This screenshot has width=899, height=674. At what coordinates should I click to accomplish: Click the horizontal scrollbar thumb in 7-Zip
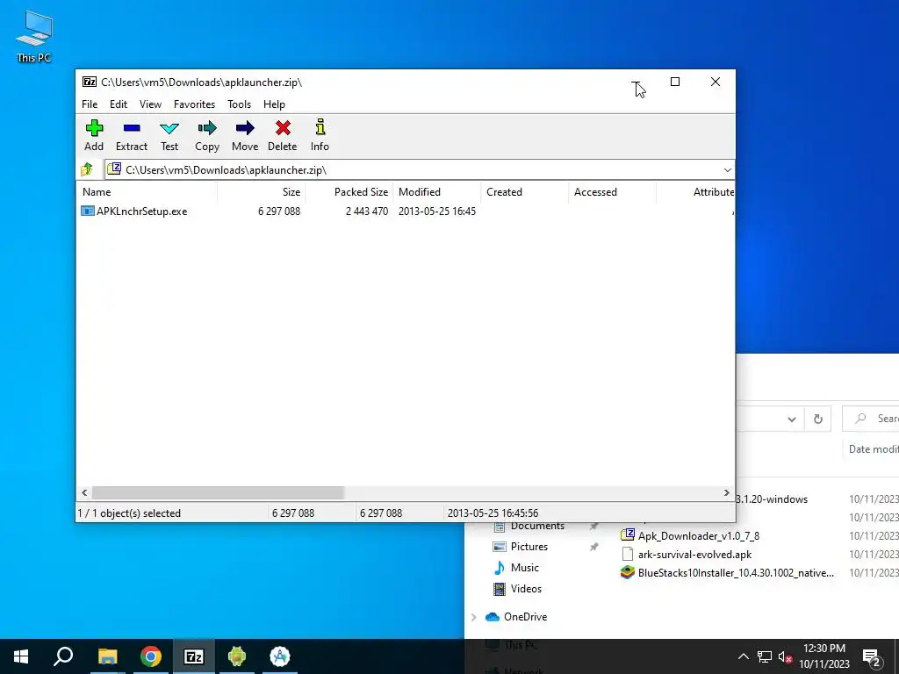pyautogui.click(x=218, y=492)
